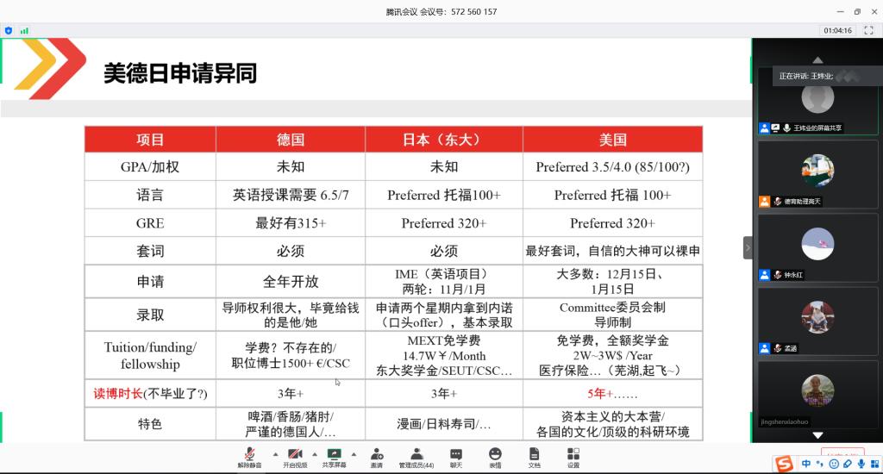Open the 设置 settings icon
This screenshot has width=883, height=474.
[573, 455]
